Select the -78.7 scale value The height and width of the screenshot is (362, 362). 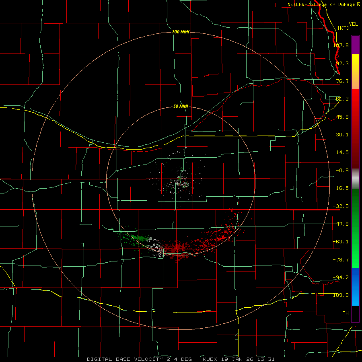click(x=341, y=260)
